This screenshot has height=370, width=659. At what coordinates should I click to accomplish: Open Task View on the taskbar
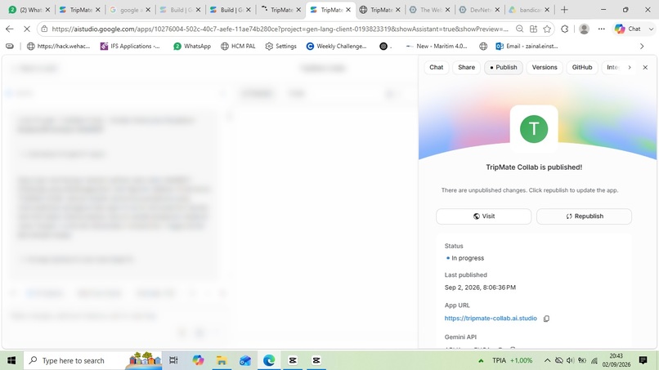click(173, 360)
